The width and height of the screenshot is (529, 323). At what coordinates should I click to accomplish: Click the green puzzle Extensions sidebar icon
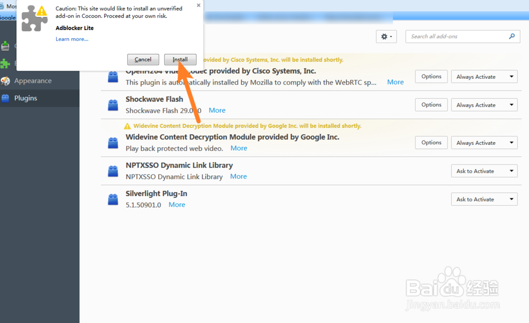coord(5,63)
